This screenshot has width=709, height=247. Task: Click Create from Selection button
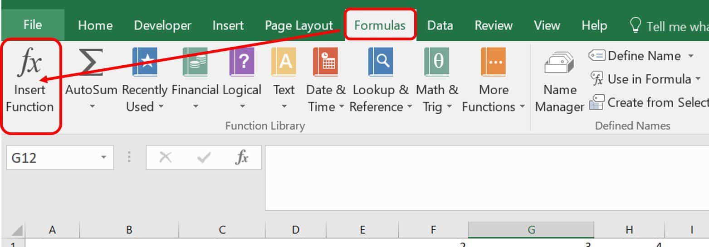pos(649,102)
